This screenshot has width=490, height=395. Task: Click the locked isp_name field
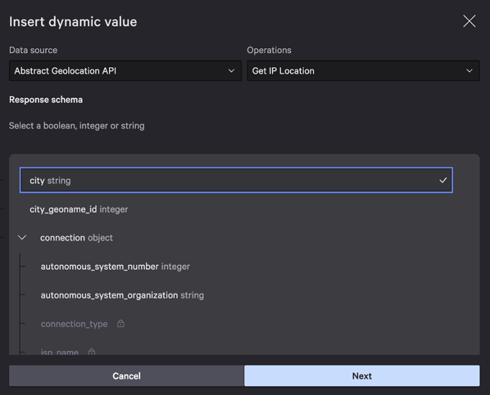click(59, 352)
